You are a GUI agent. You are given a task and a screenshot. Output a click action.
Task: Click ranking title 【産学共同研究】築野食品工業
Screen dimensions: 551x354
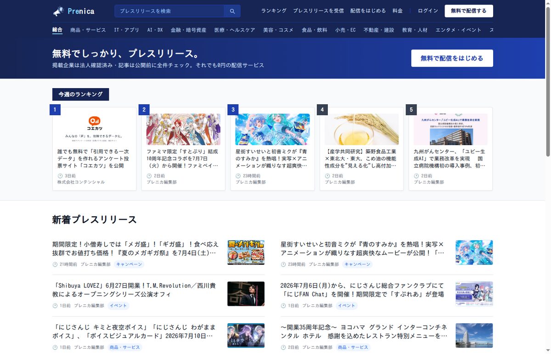click(x=361, y=158)
